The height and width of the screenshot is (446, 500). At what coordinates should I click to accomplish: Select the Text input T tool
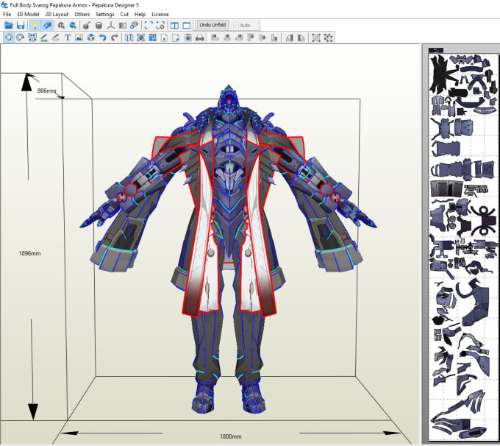pyautogui.click(x=68, y=38)
